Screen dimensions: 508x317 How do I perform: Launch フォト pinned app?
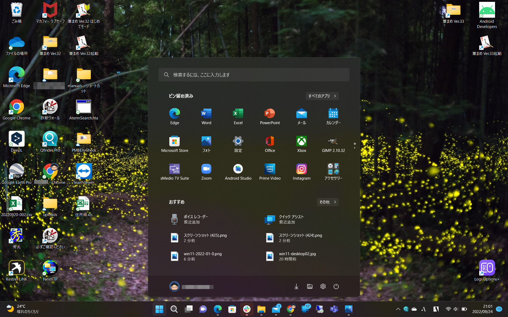coord(206,144)
